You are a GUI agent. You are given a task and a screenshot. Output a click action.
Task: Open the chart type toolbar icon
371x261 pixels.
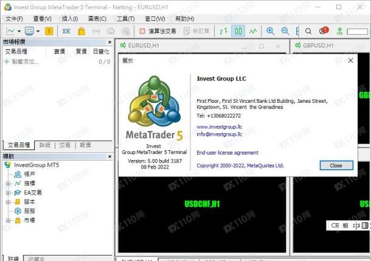[10, 31]
